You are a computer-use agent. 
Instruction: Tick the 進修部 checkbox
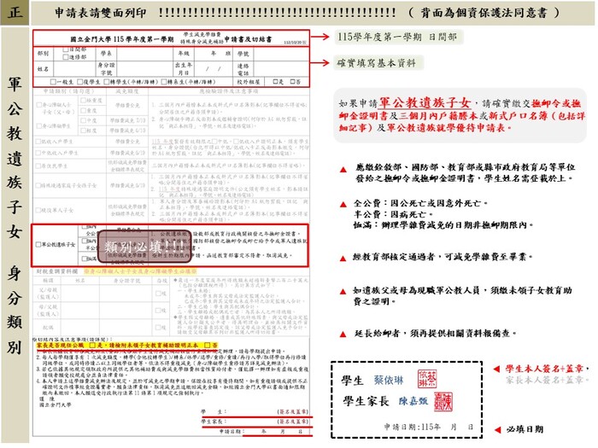click(x=64, y=55)
